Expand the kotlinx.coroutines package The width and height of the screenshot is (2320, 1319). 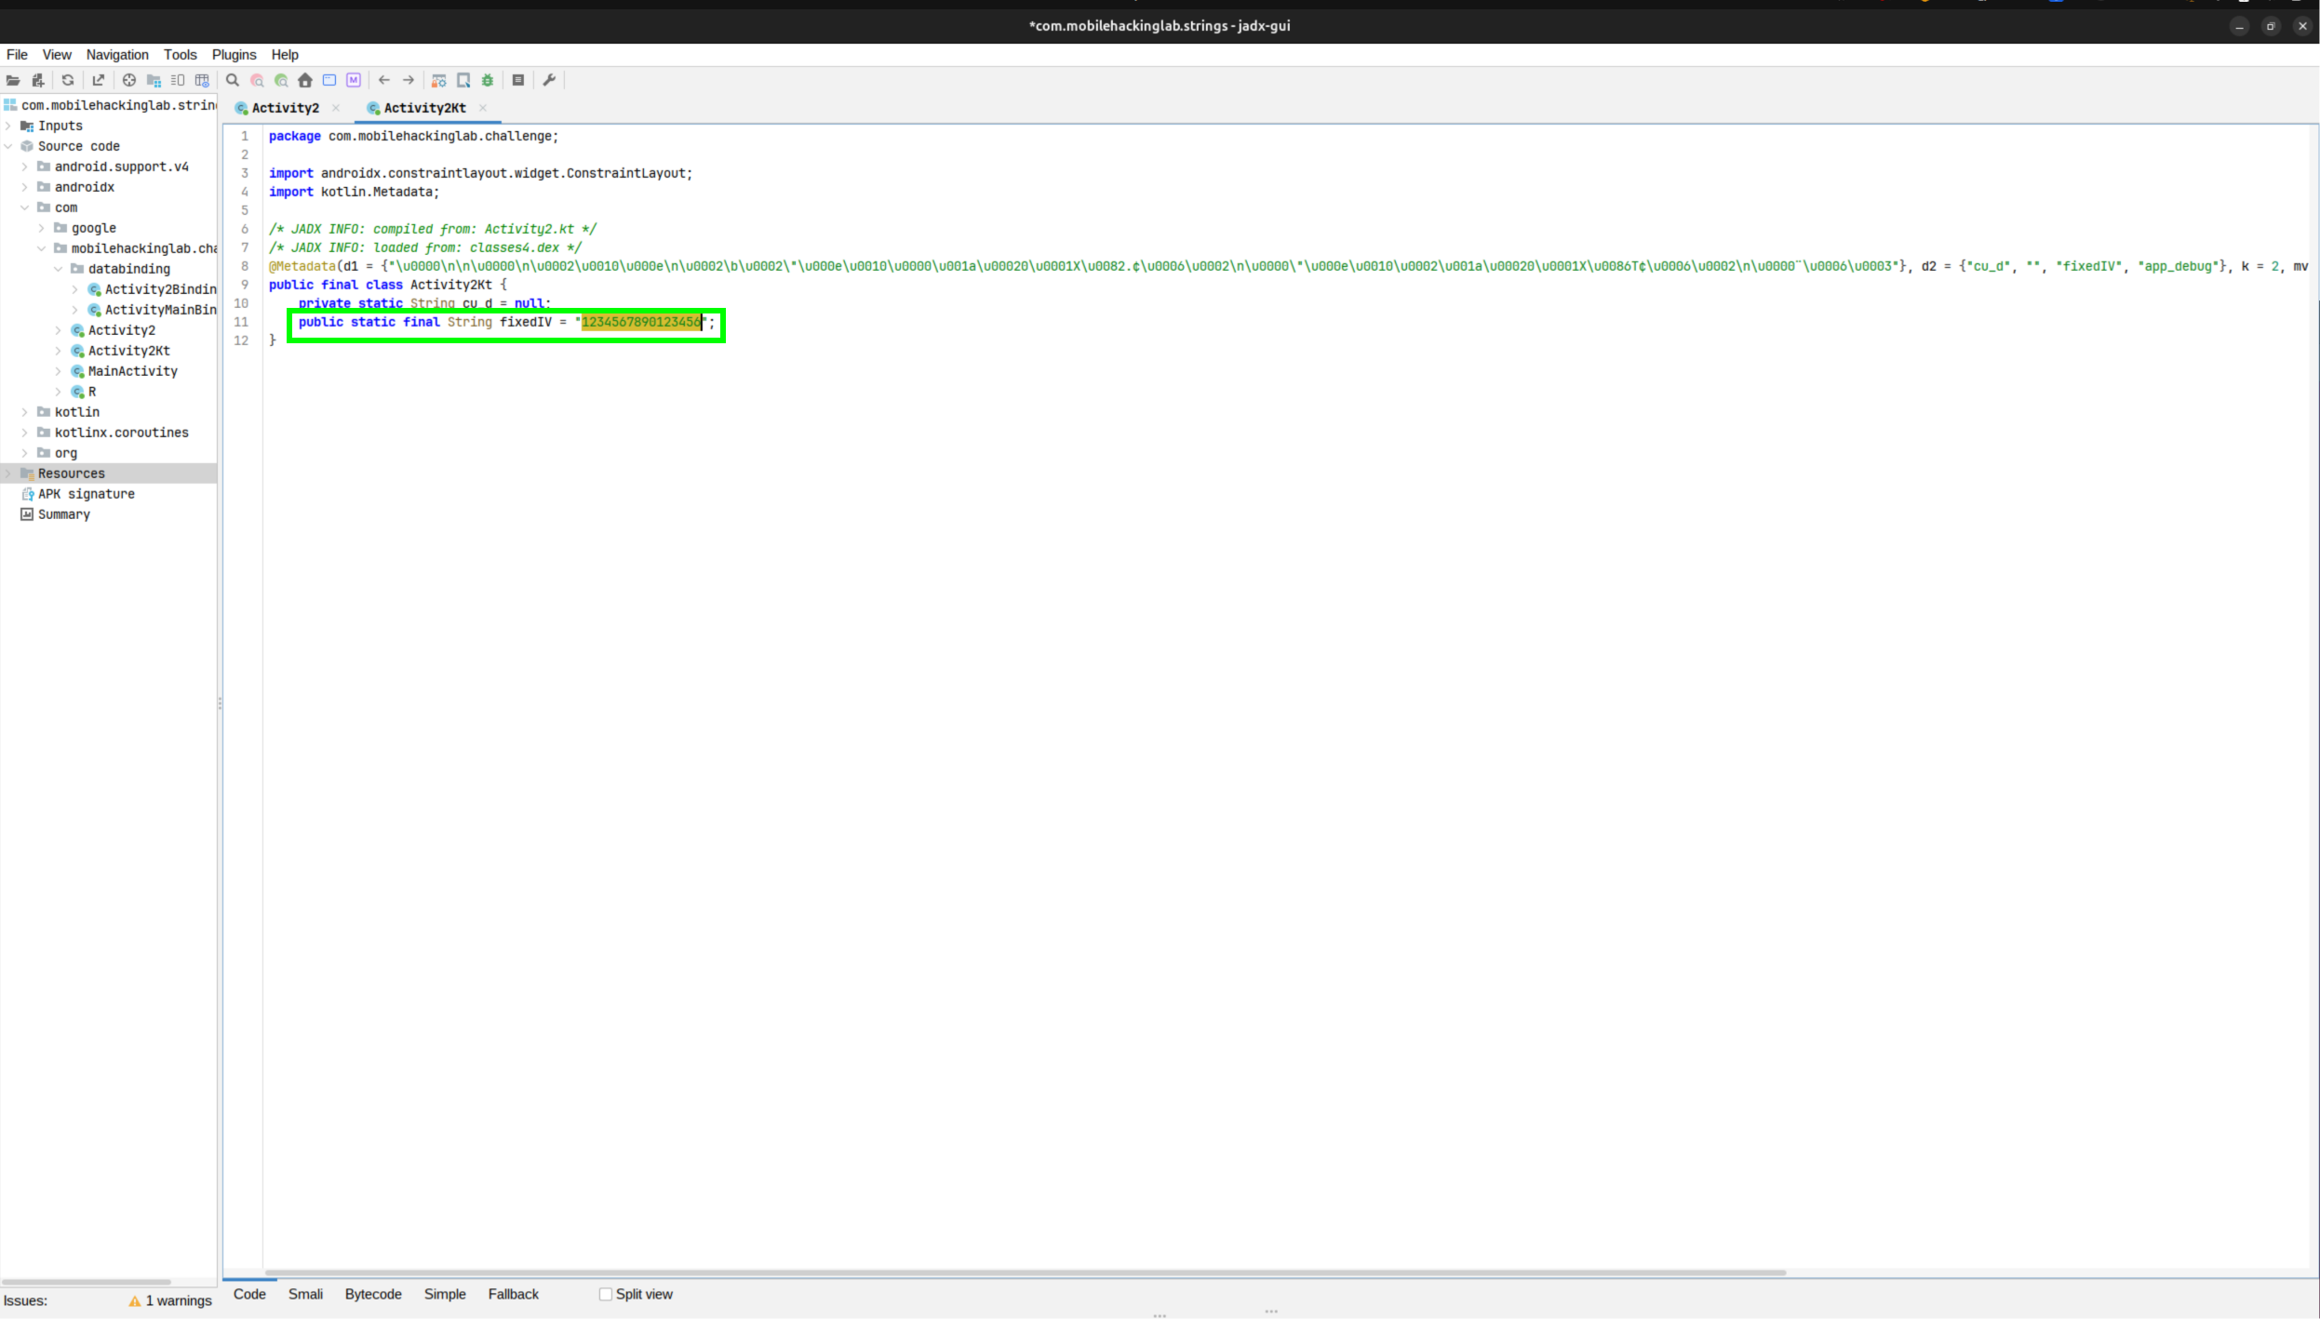[x=25, y=433]
